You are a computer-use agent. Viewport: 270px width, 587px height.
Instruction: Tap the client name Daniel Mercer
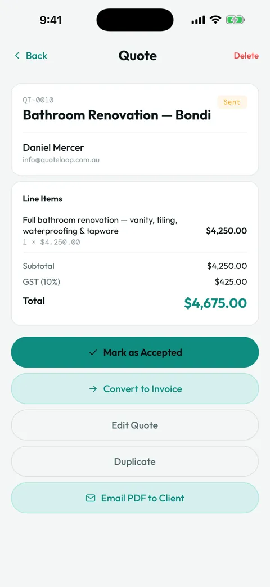53,147
